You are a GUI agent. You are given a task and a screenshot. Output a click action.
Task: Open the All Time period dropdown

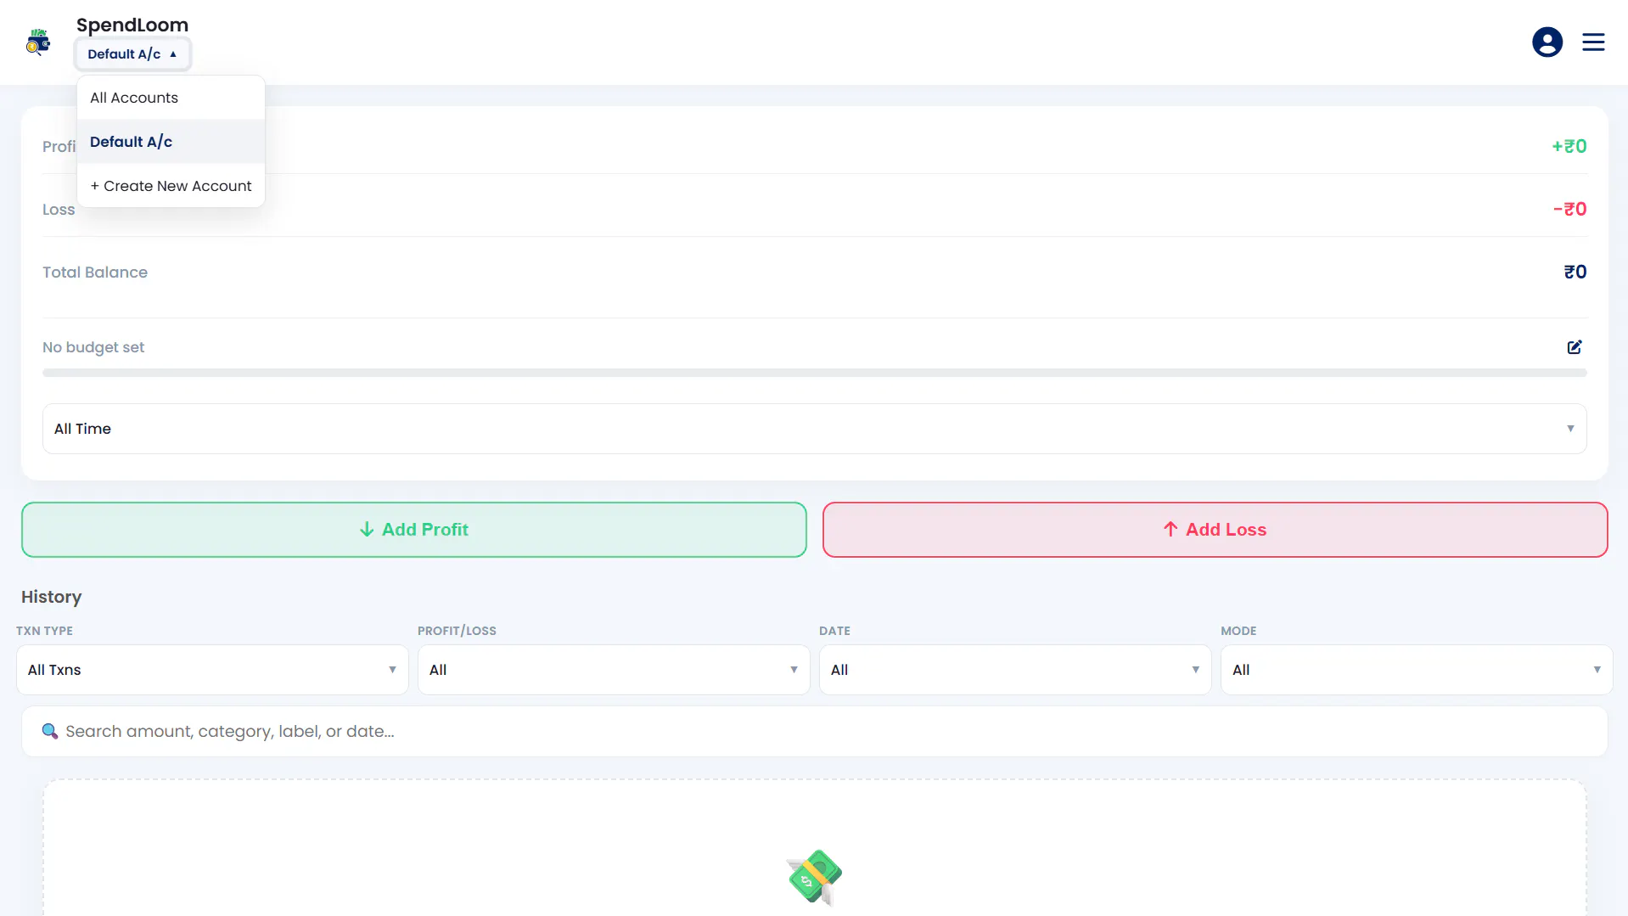[x=814, y=429]
